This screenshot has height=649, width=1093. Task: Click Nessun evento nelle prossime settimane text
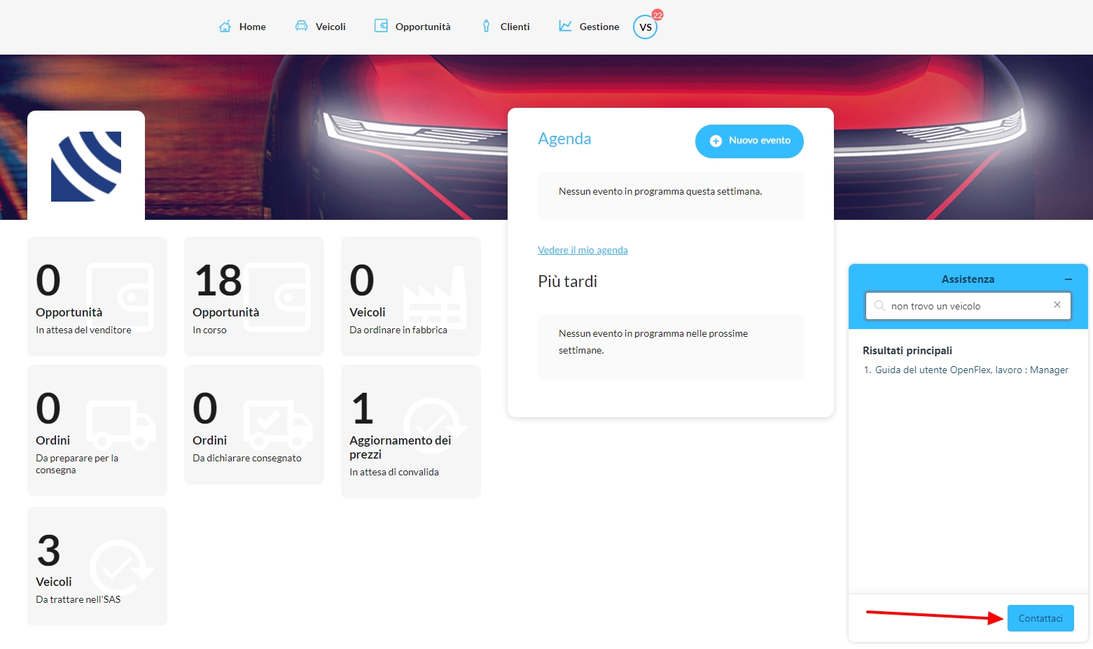pyautogui.click(x=653, y=342)
